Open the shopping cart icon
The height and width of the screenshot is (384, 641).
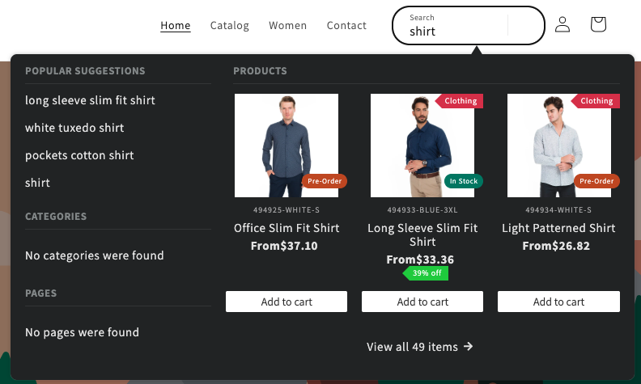pos(598,25)
